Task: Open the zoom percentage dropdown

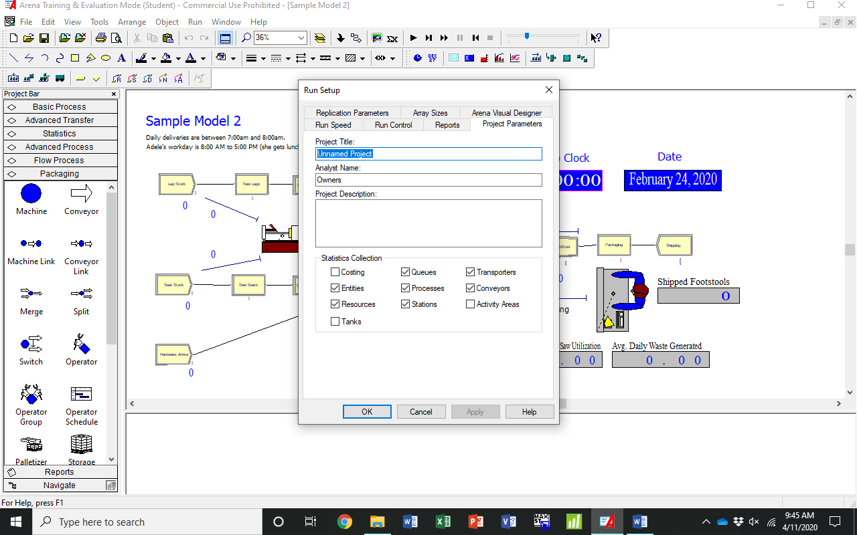Action: [x=301, y=38]
